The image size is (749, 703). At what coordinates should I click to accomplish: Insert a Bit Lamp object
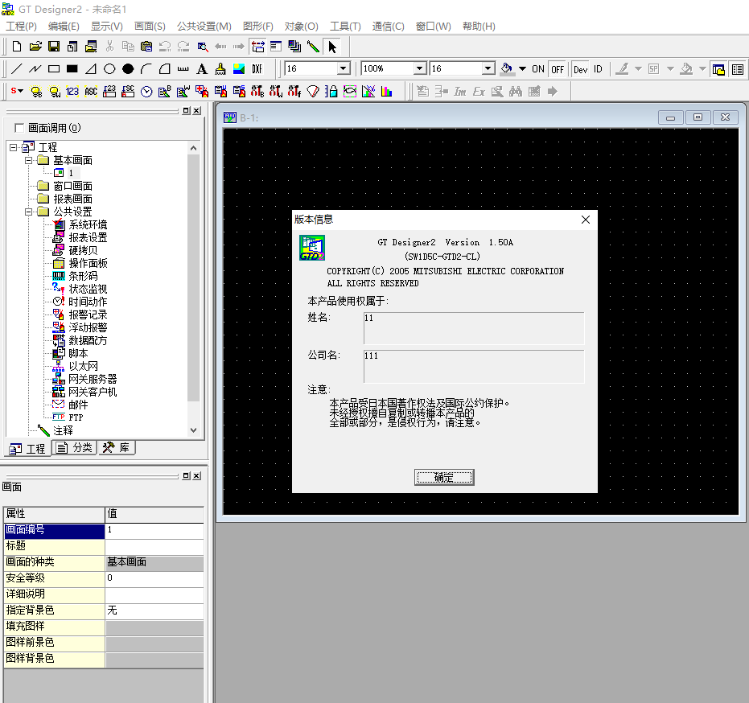(36, 91)
